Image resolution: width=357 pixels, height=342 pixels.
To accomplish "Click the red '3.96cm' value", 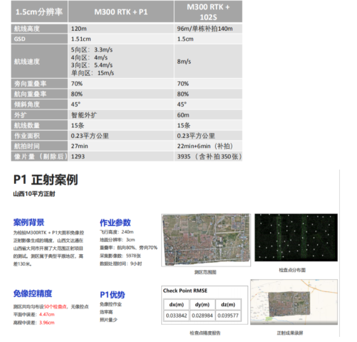I will pos(47,323).
